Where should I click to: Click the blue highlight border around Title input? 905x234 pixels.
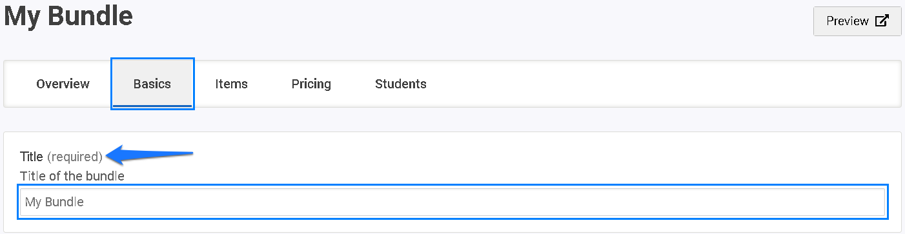(x=452, y=185)
